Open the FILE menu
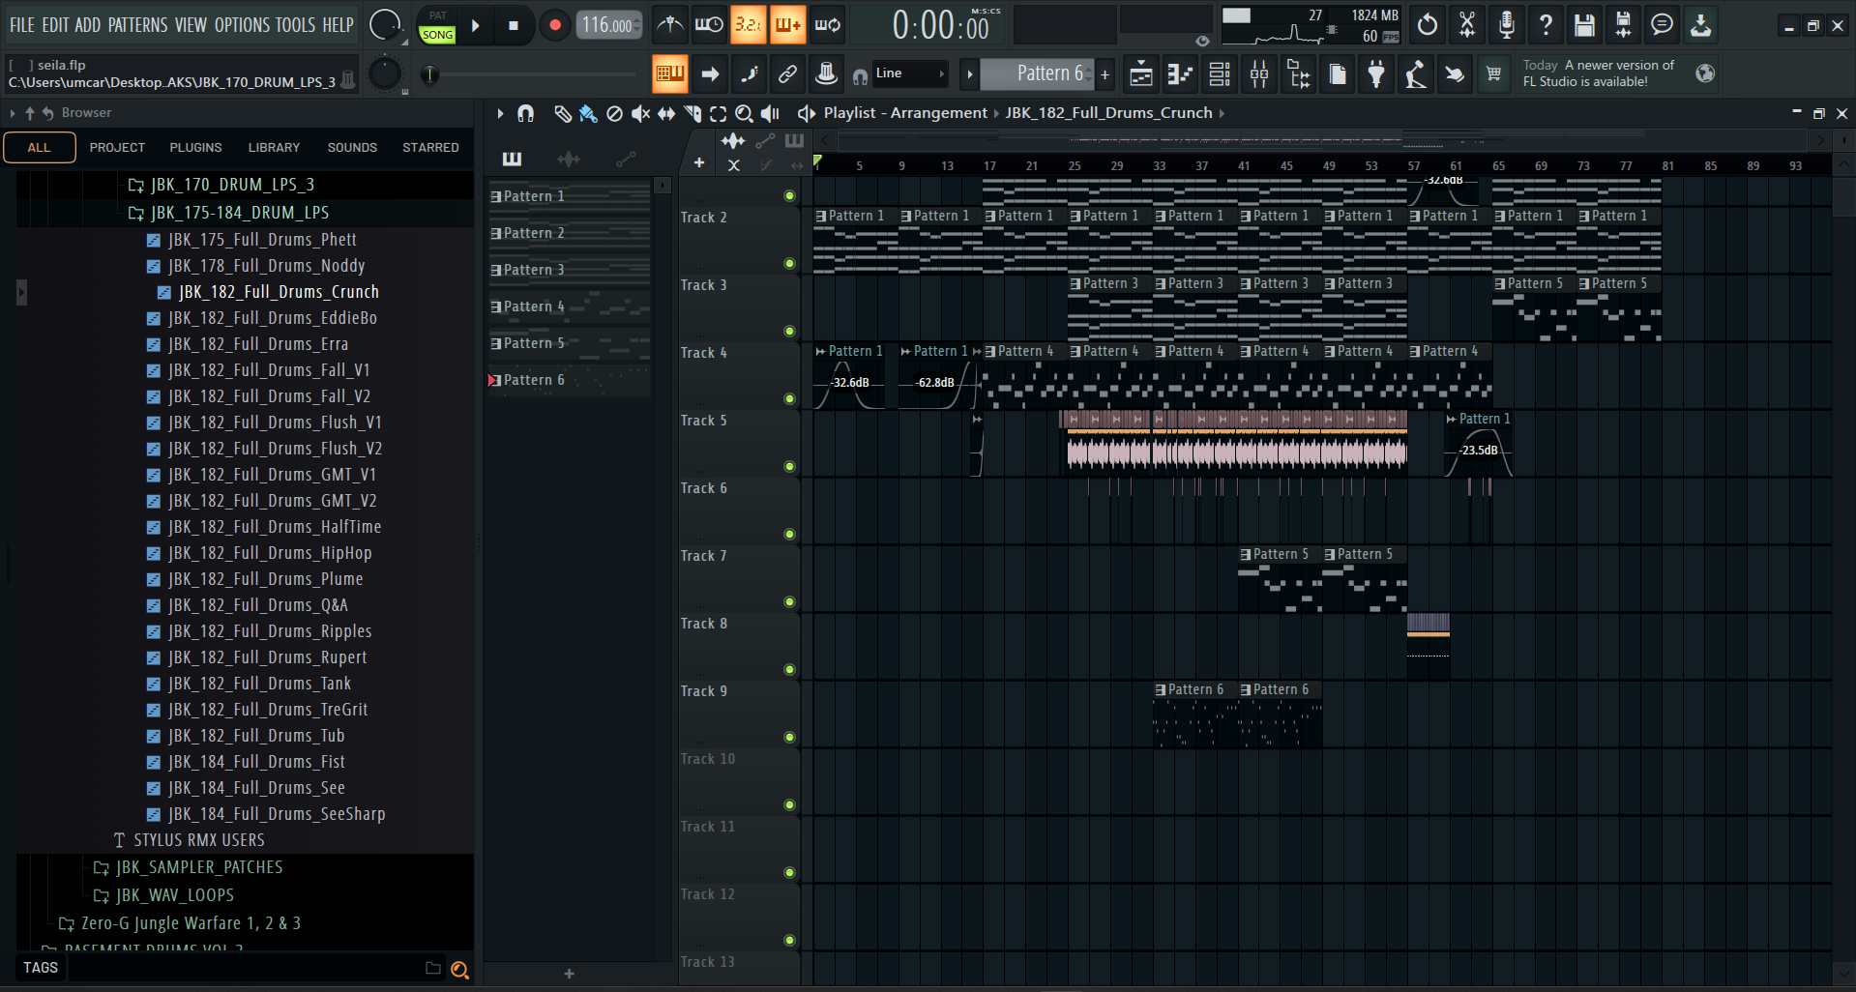This screenshot has height=992, width=1856. point(22,25)
